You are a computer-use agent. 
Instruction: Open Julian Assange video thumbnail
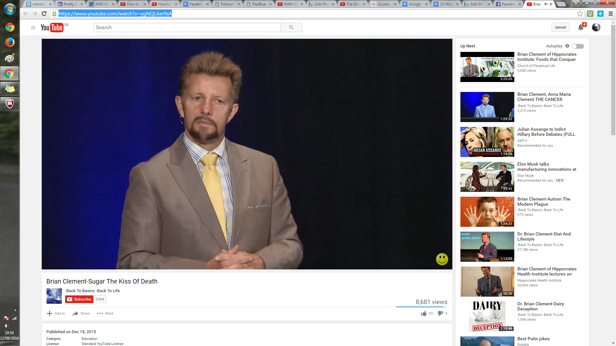coord(487,142)
